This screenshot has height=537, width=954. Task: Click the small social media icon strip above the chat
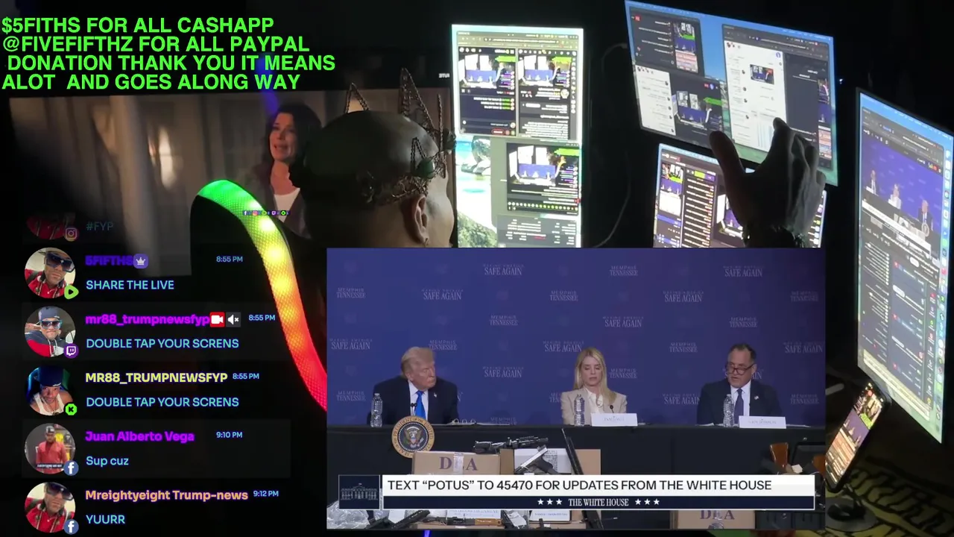pos(266,213)
